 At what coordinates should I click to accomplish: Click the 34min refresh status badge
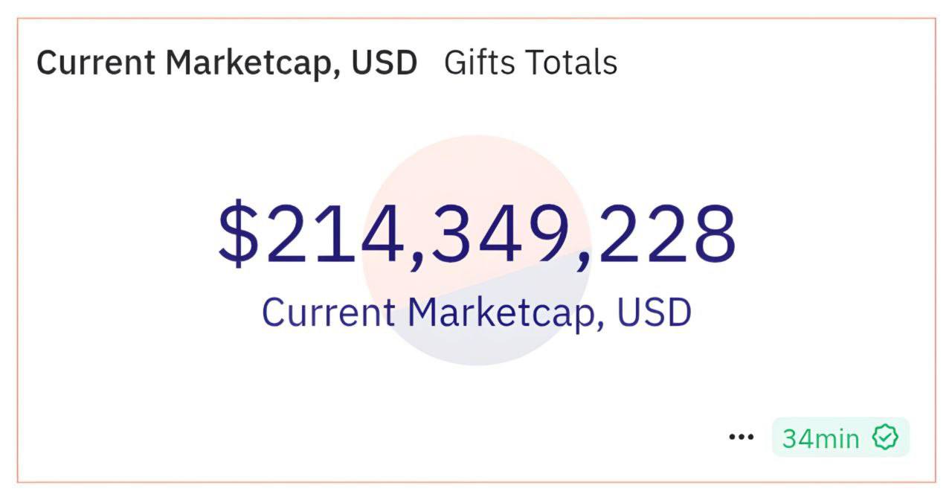click(x=840, y=437)
